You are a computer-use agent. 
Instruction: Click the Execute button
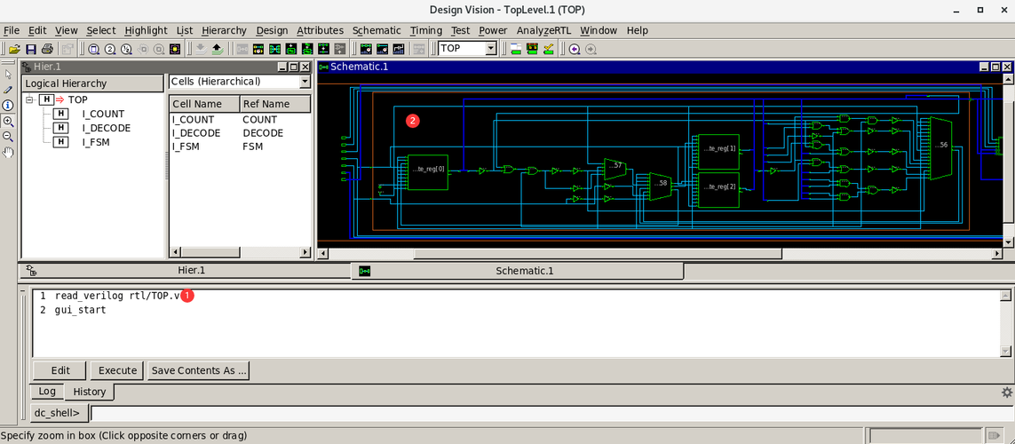(117, 371)
